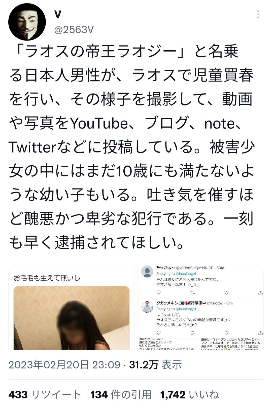Open the @2563V handle link
Screen dimensions: 272x408
coord(74,30)
